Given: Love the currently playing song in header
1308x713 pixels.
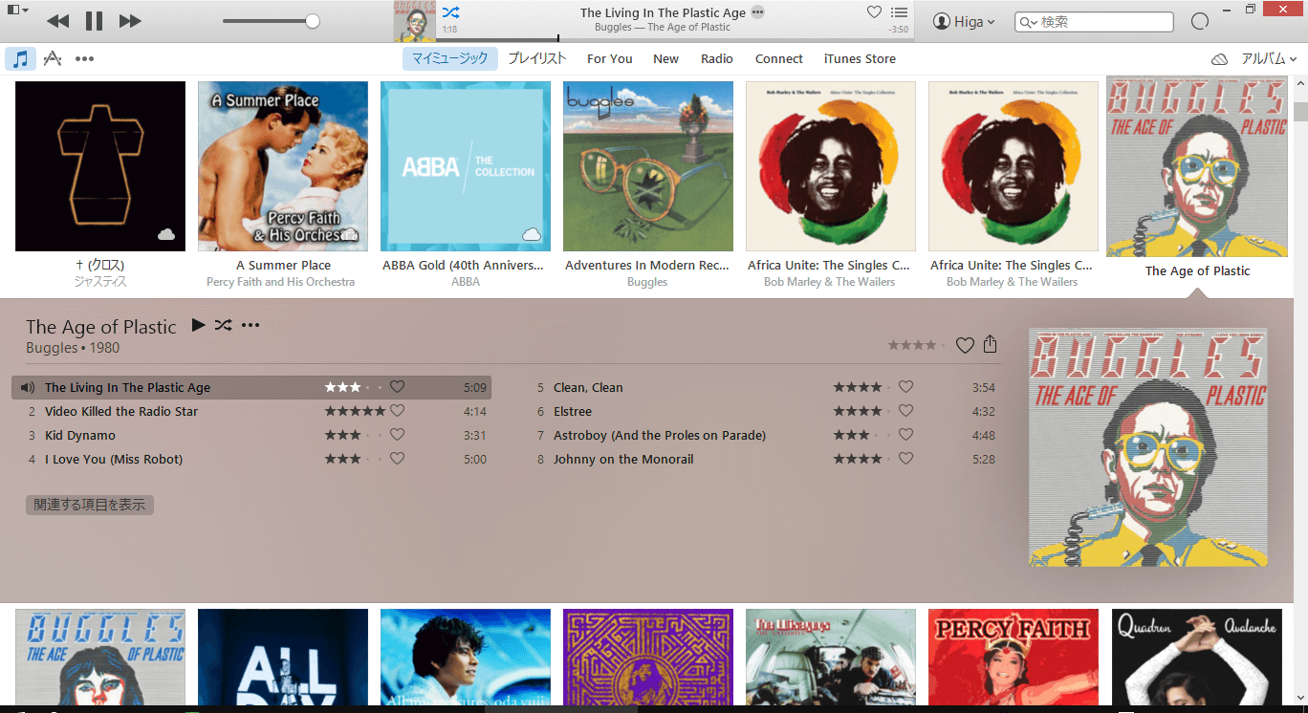Looking at the screenshot, I should pyautogui.click(x=874, y=12).
